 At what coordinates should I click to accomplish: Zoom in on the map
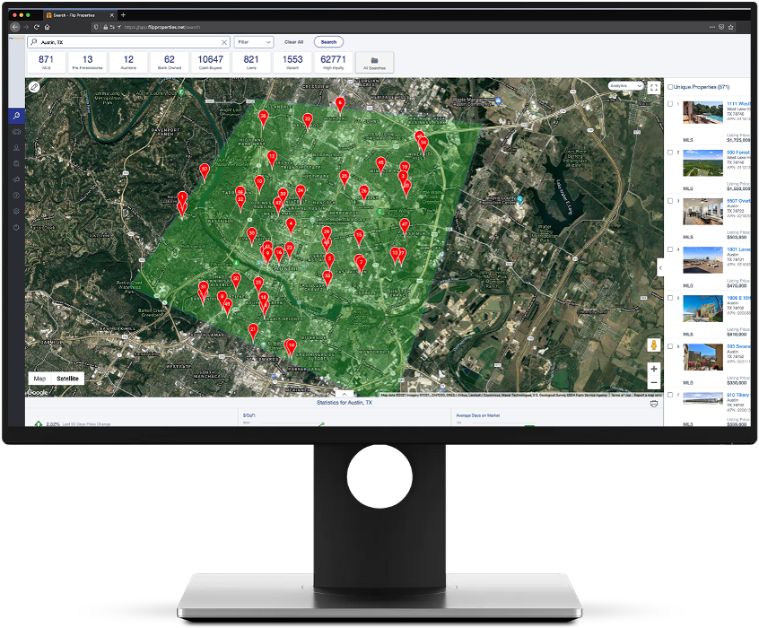pos(653,369)
